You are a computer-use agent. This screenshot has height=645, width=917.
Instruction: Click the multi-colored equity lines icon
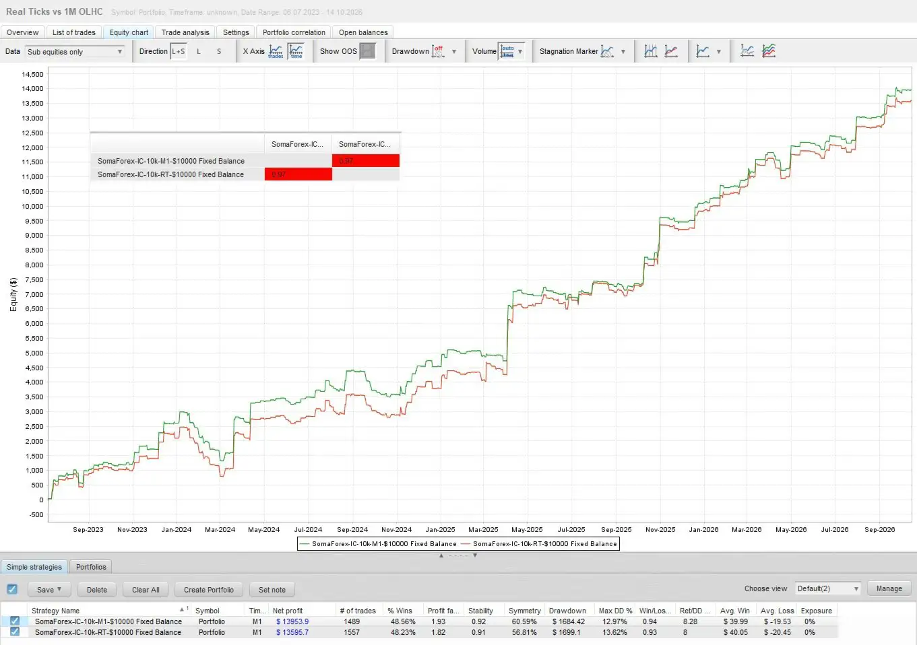pyautogui.click(x=769, y=51)
